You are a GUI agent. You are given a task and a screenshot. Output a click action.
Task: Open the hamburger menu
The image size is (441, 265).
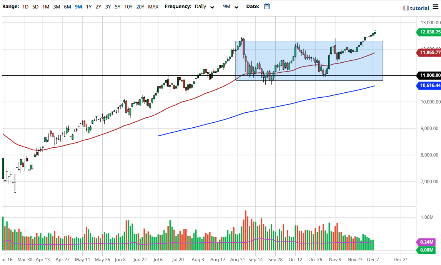(436, 7)
